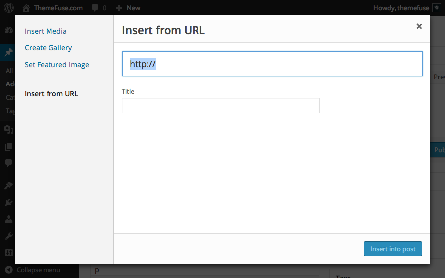Select Insert from URL menu item

[x=51, y=94]
